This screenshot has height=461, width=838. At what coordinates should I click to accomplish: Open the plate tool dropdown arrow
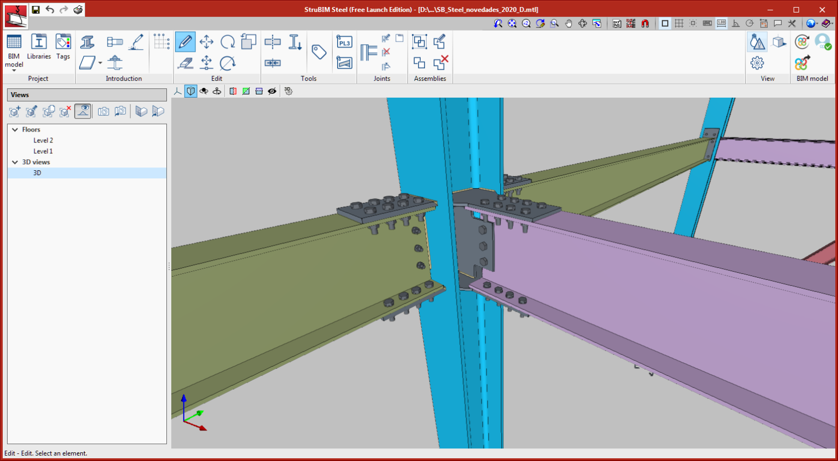coord(100,63)
